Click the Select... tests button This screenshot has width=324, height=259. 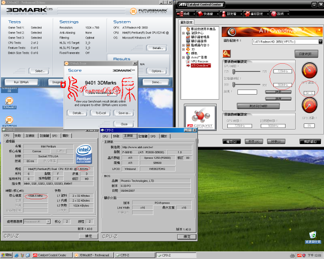(x=40, y=71)
